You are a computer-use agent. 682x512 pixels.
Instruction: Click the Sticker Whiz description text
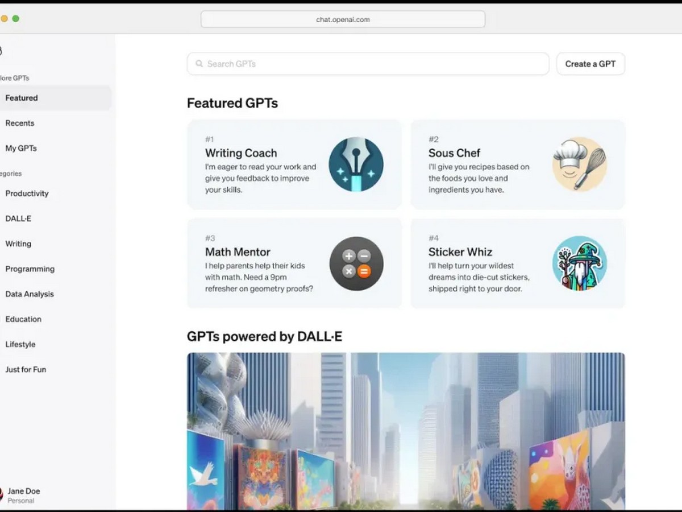click(479, 277)
